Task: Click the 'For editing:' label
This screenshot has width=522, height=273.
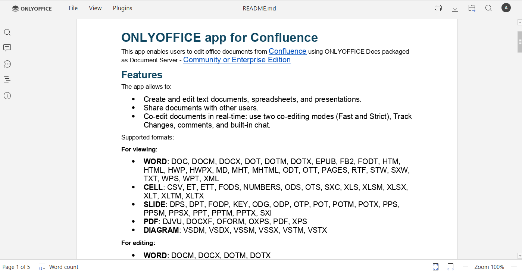Action: pos(138,243)
